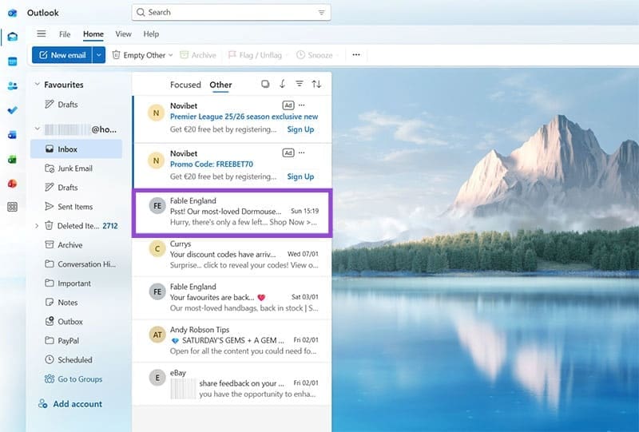Open the To Do checkmark icon

tap(12, 110)
